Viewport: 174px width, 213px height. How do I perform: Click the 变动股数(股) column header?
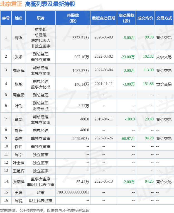coord(126,18)
